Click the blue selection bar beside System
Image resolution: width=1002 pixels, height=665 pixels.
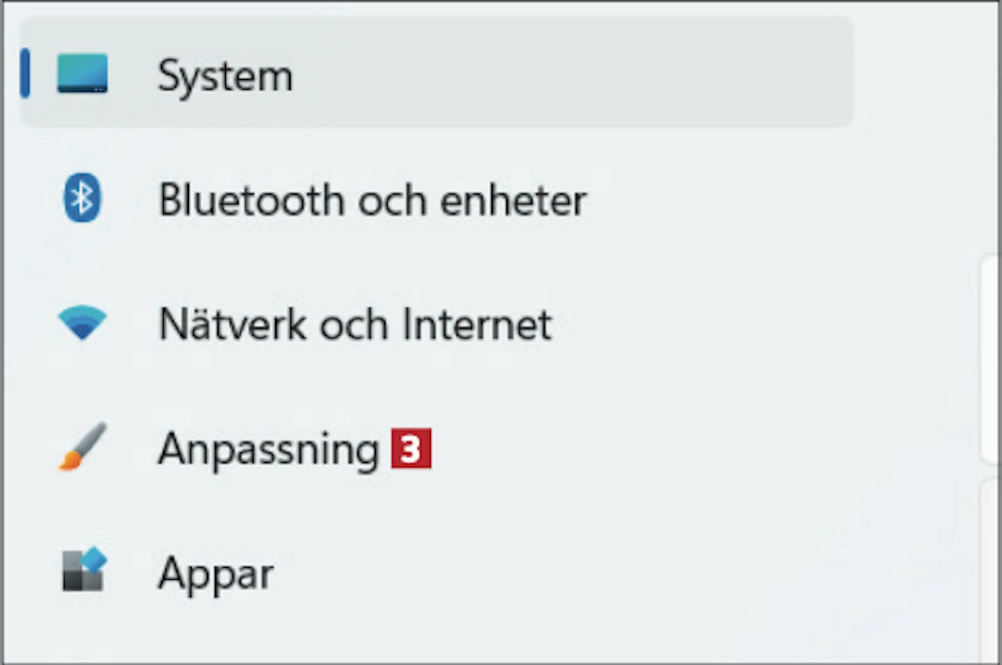coord(25,73)
